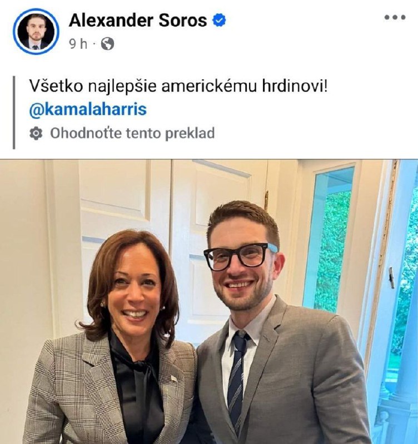The height and width of the screenshot is (444, 418).
Task: Select "Ohodnoťte tento preklad"
Action: point(132,133)
